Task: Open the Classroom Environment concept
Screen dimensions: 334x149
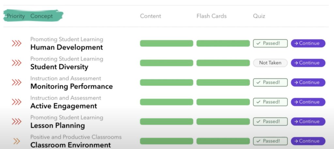Action: coord(70,145)
